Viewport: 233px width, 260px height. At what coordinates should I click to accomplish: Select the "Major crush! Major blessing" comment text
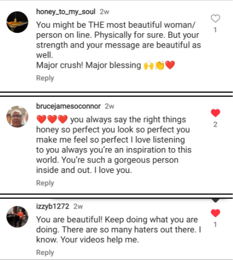tap(88, 65)
